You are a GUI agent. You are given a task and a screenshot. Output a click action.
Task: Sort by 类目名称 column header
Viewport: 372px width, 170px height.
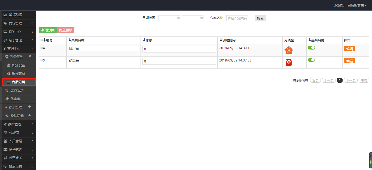tap(76, 40)
